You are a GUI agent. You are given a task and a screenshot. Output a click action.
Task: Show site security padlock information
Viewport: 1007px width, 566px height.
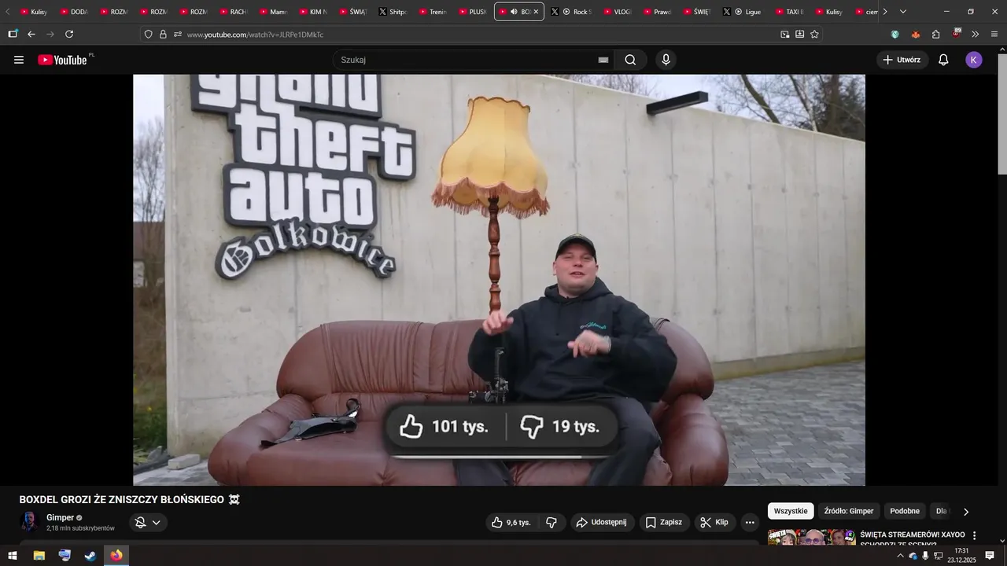click(163, 35)
